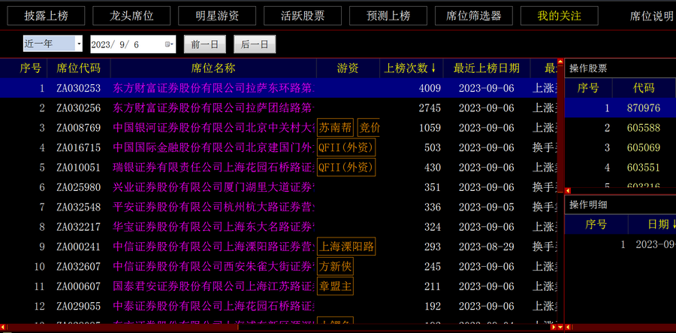Click the 游资 column header
This screenshot has height=333, width=676.
pyautogui.click(x=348, y=68)
